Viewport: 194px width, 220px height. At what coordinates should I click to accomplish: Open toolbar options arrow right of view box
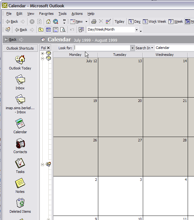coord(141,31)
